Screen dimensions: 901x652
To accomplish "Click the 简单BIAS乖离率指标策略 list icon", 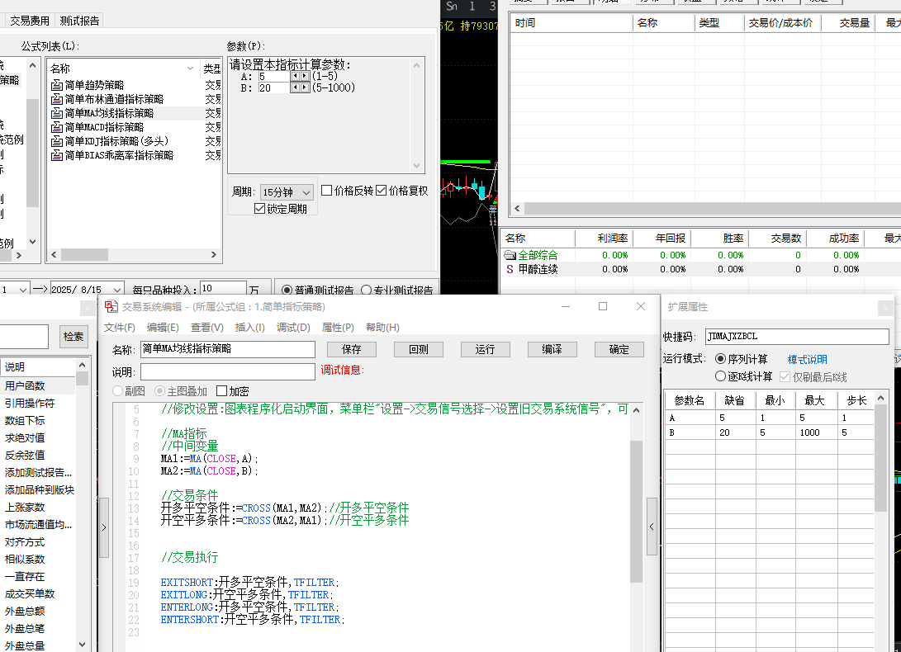I will pyautogui.click(x=56, y=155).
